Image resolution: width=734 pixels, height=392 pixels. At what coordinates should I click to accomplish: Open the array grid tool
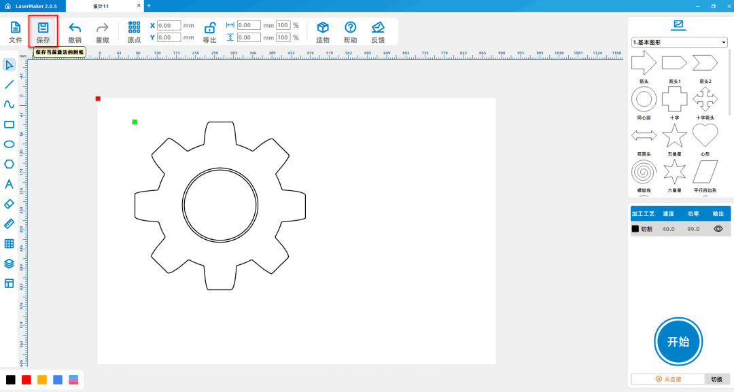pyautogui.click(x=9, y=243)
